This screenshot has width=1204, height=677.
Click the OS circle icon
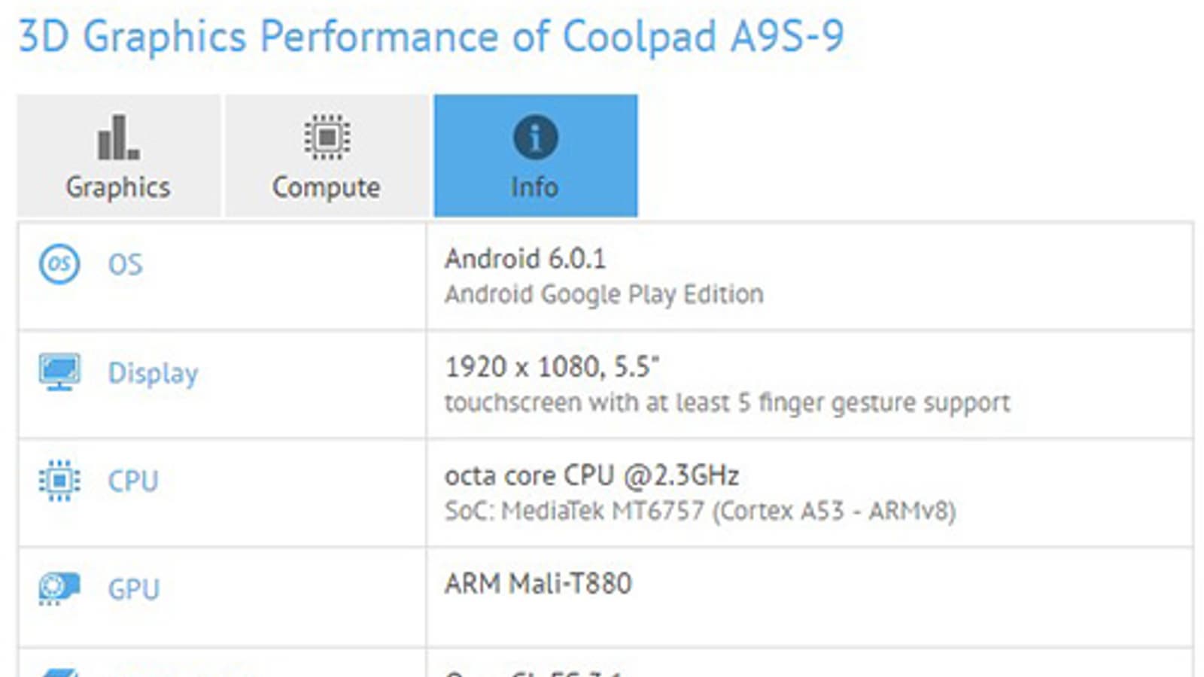pyautogui.click(x=59, y=264)
